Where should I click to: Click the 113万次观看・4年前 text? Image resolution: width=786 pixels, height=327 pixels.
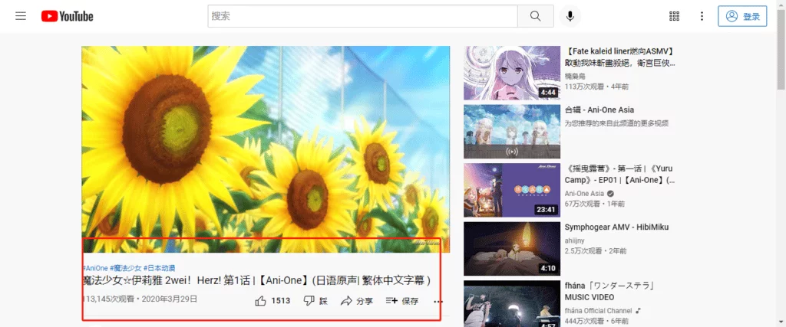click(x=596, y=87)
